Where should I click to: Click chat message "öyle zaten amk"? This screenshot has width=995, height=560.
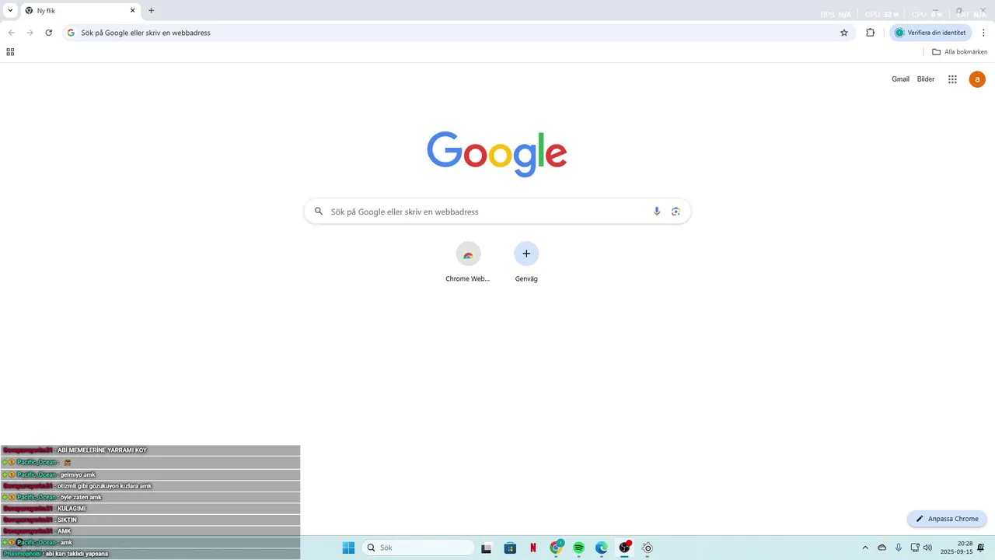pos(81,497)
